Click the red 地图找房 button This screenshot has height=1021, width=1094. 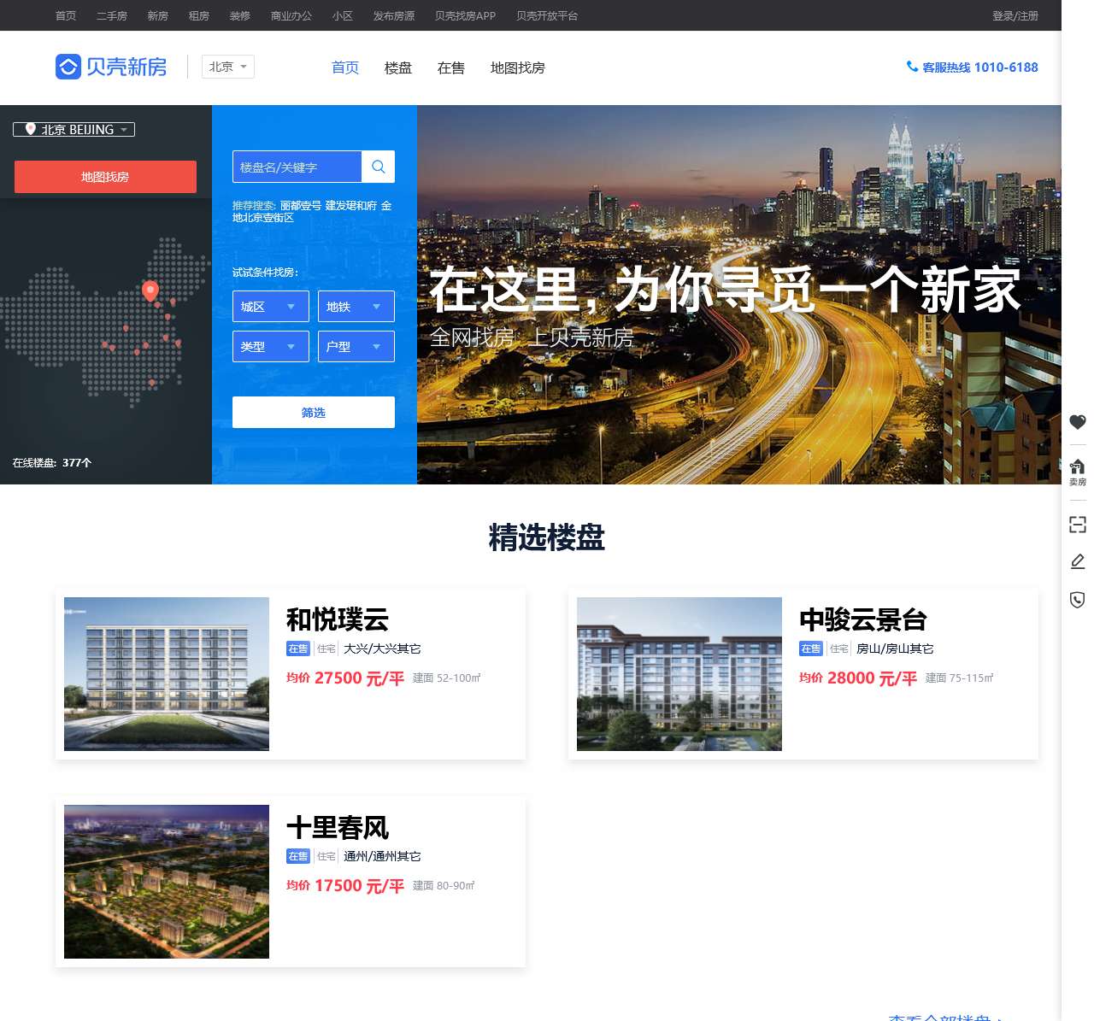click(105, 177)
